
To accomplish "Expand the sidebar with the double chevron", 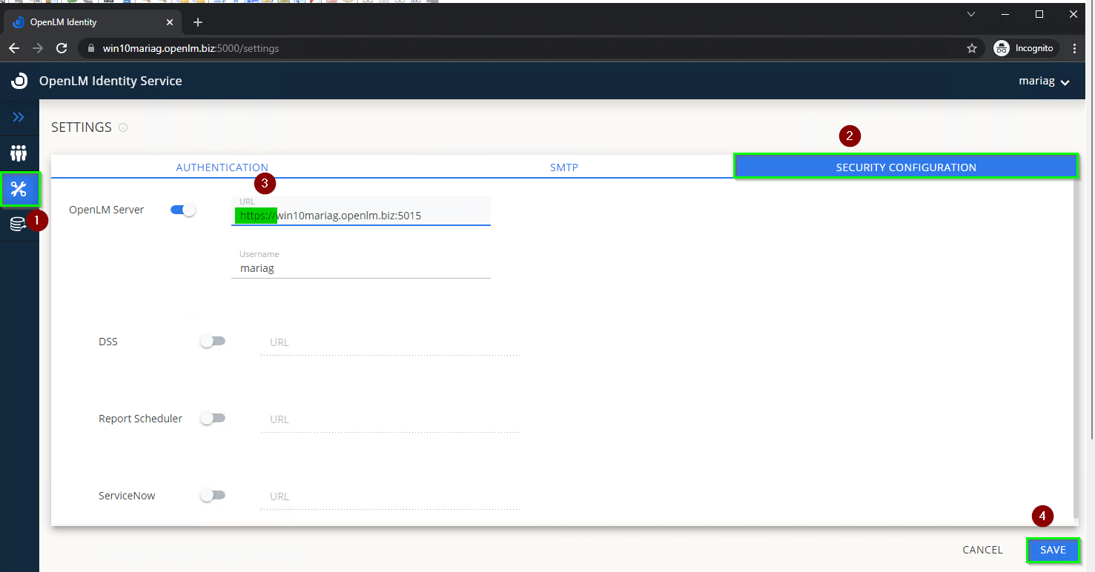I will pyautogui.click(x=19, y=117).
